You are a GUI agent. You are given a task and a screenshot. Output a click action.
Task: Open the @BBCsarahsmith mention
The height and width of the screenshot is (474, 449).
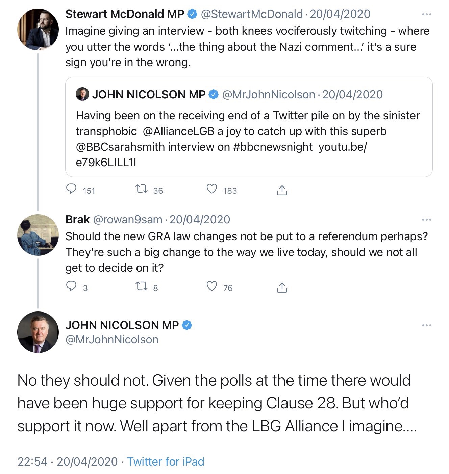click(x=120, y=147)
